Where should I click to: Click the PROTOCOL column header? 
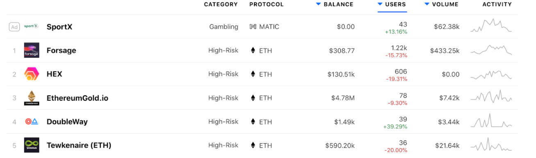coord(266,5)
